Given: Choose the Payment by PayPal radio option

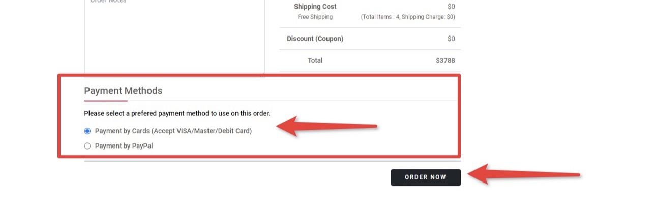Looking at the screenshot, I should [x=87, y=146].
